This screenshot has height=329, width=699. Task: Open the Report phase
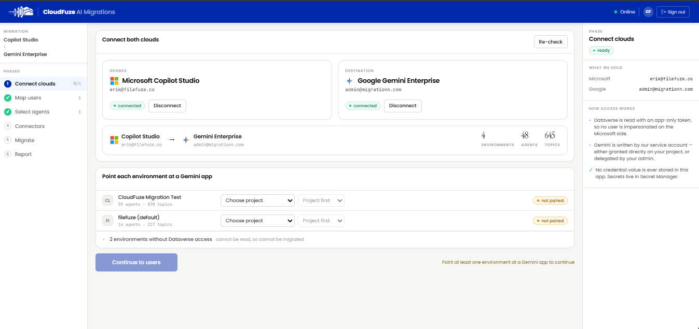click(x=23, y=154)
